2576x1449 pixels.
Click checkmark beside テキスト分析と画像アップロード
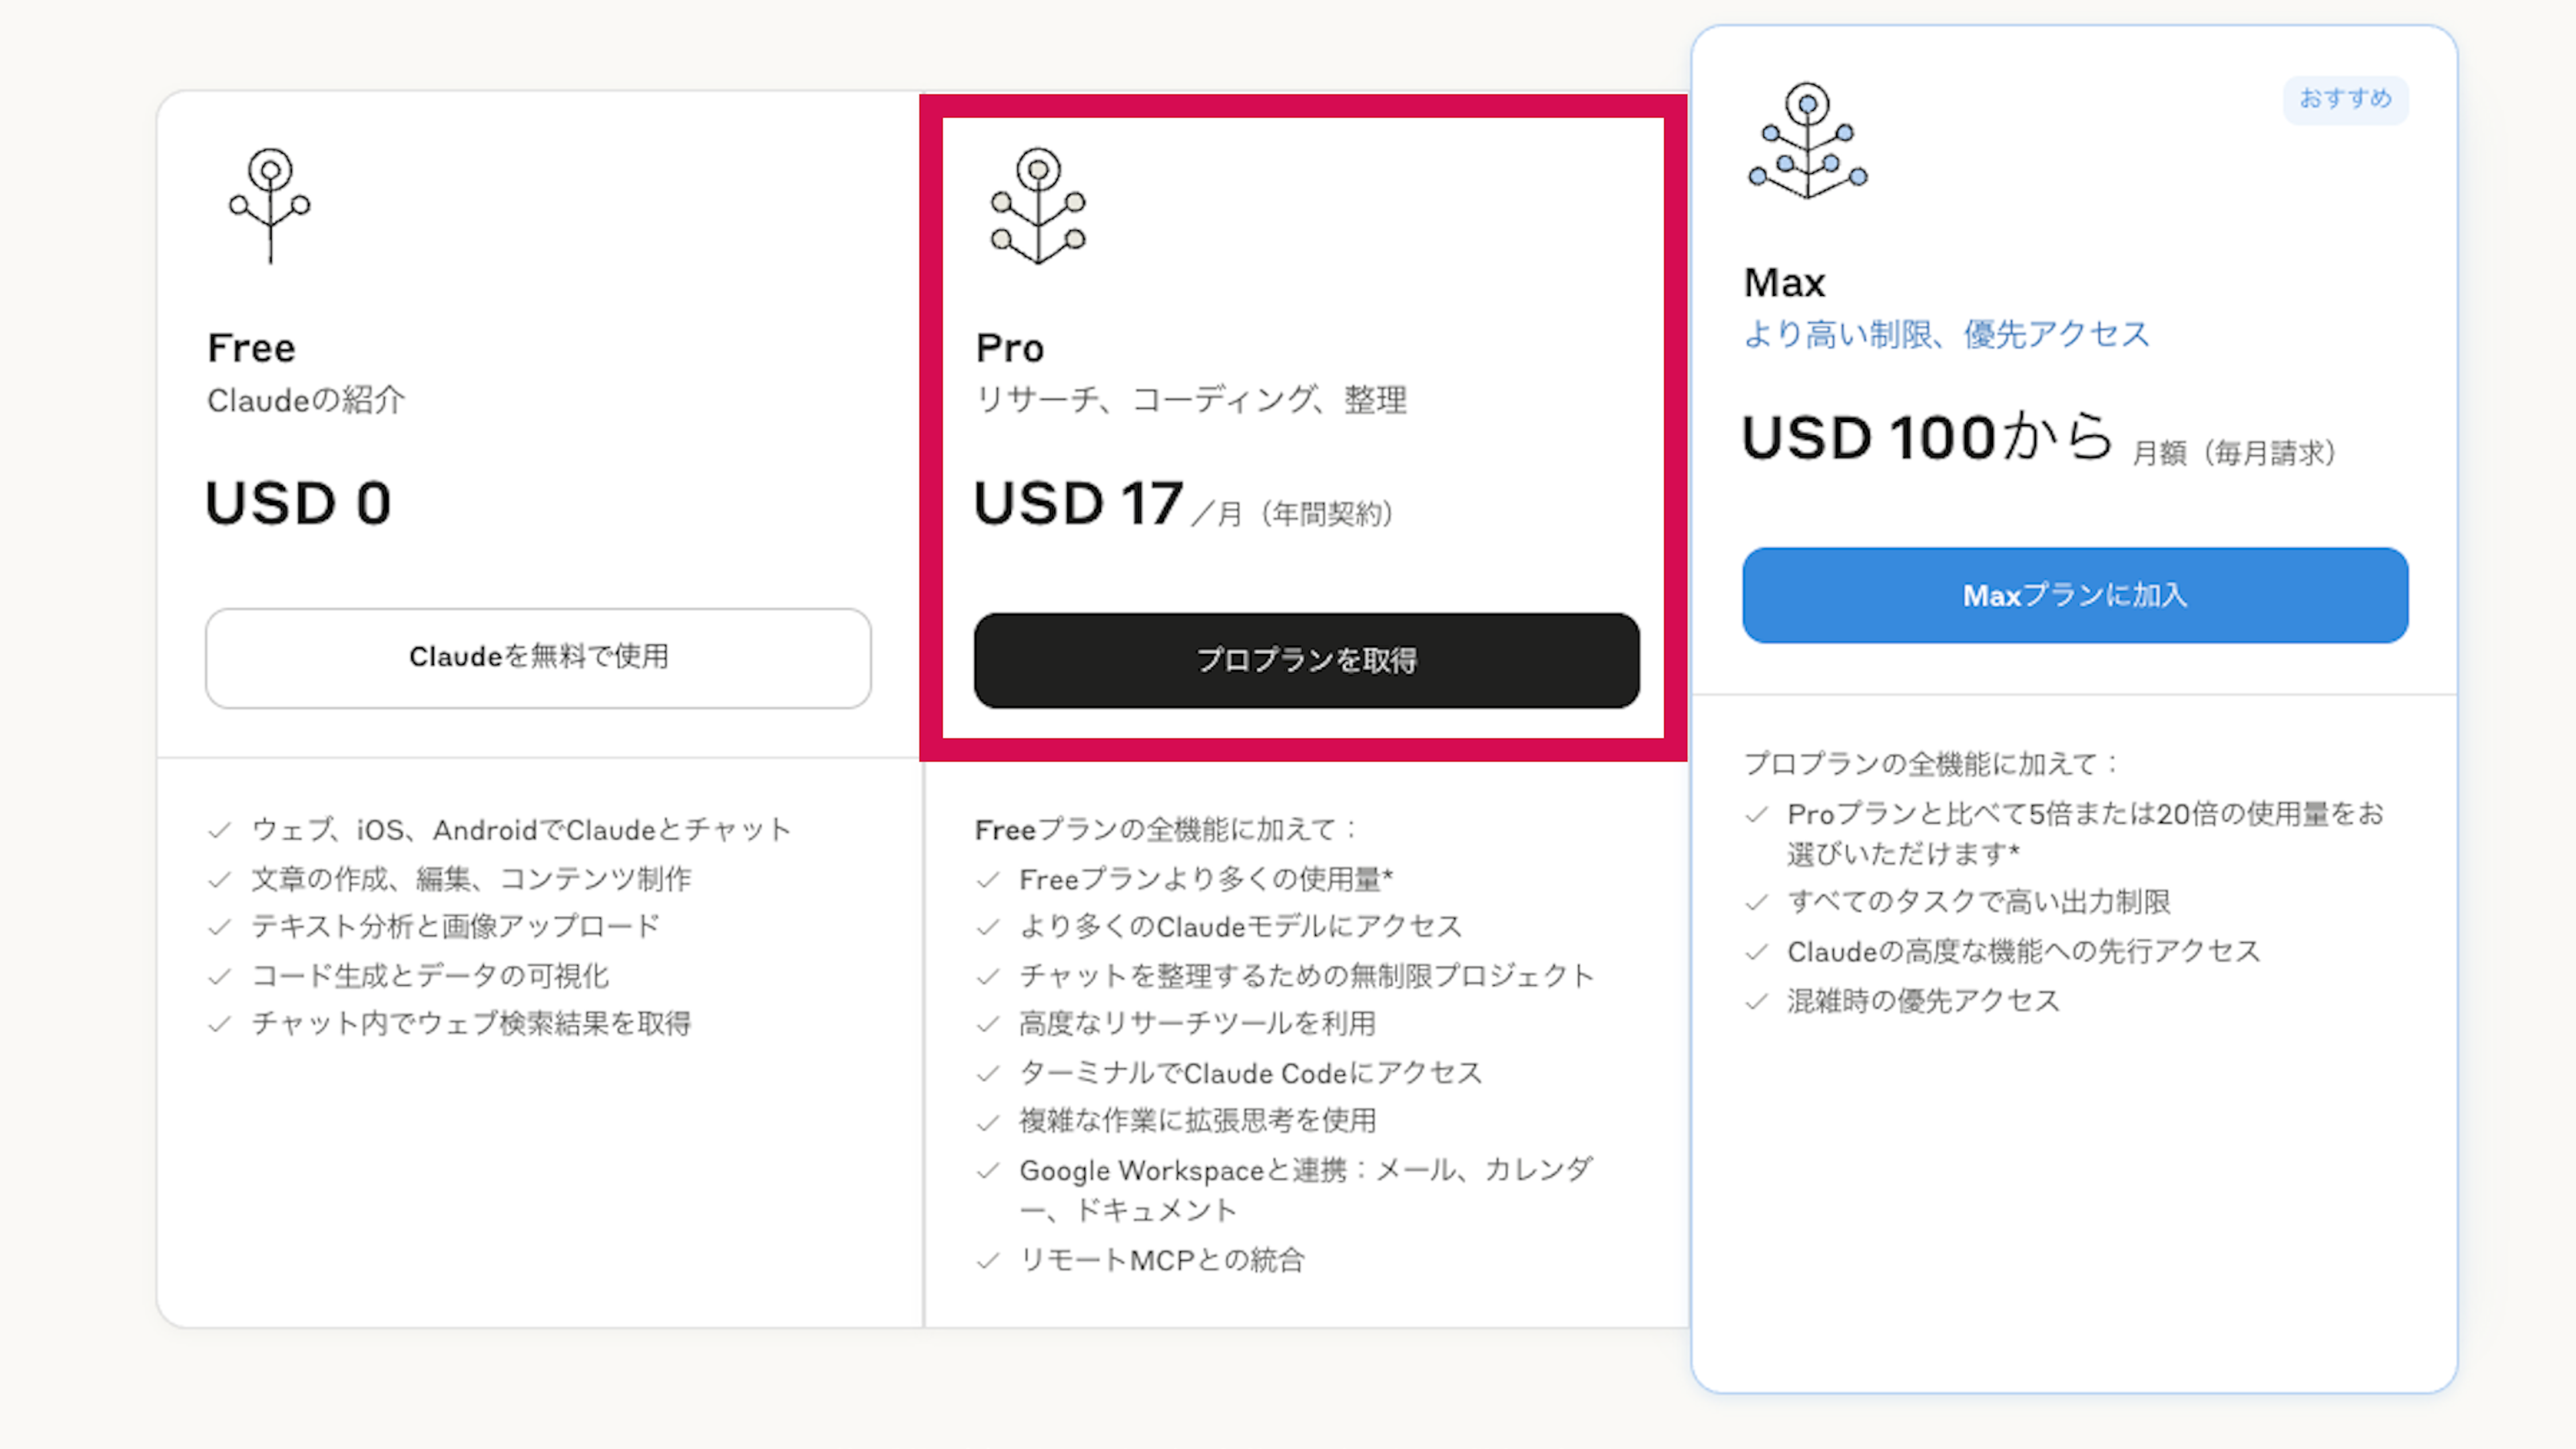(220, 927)
